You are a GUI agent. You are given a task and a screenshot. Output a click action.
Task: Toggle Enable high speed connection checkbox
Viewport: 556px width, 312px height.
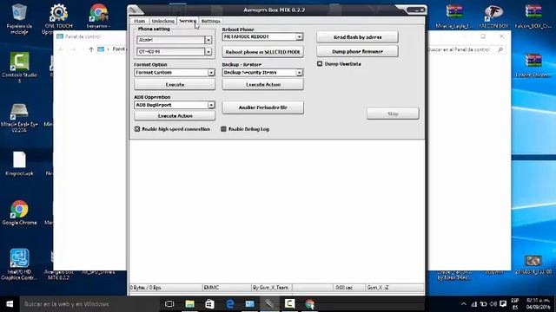click(137, 129)
